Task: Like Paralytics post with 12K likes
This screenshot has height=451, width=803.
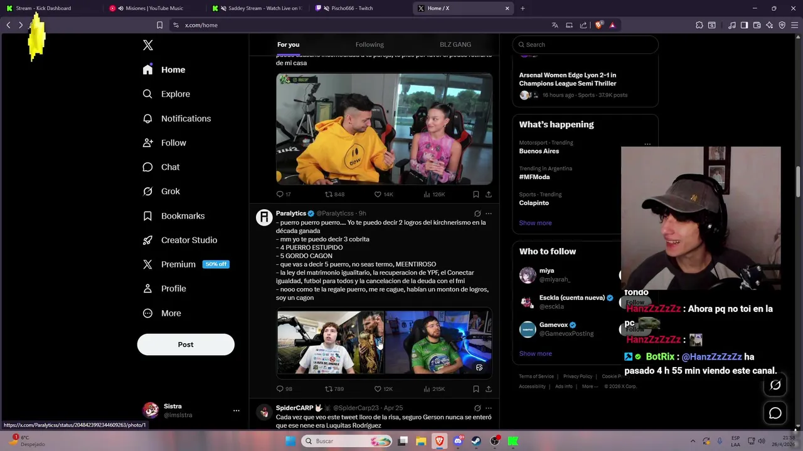Action: click(x=383, y=389)
